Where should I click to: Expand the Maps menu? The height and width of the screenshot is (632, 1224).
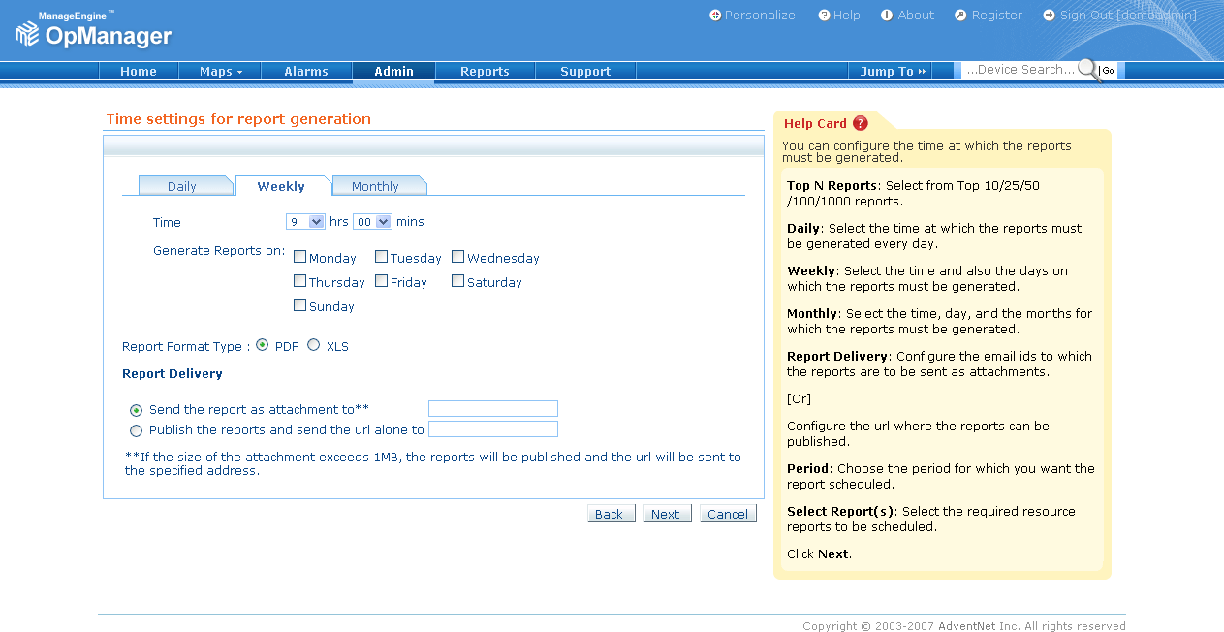[x=221, y=71]
